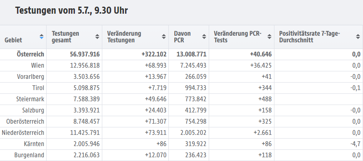The image size is (363, 161).
Task: Click Vorarlberg in the region column
Action: pyautogui.click(x=30, y=77)
